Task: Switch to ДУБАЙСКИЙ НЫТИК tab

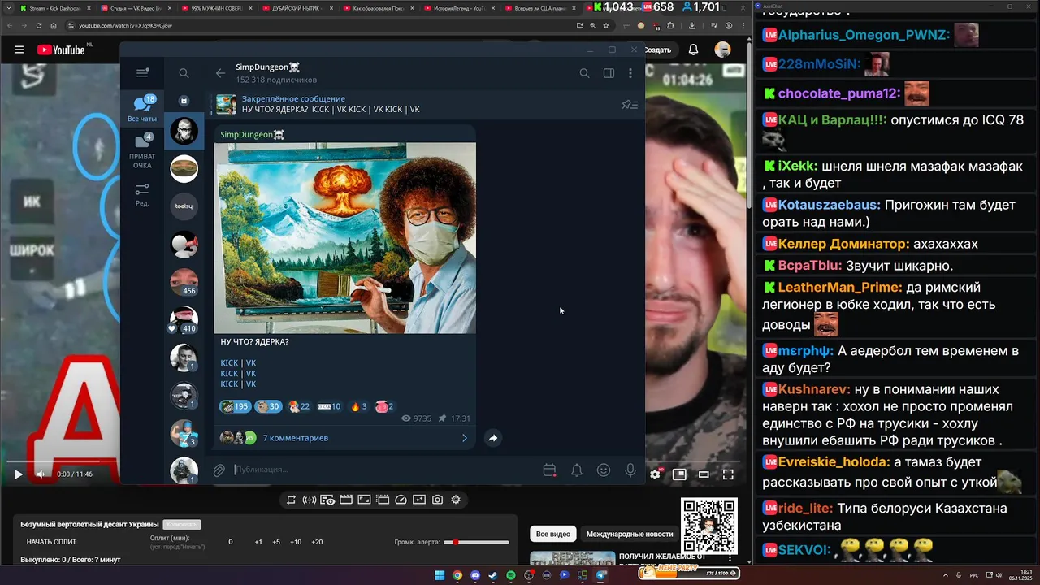Action: (x=297, y=8)
